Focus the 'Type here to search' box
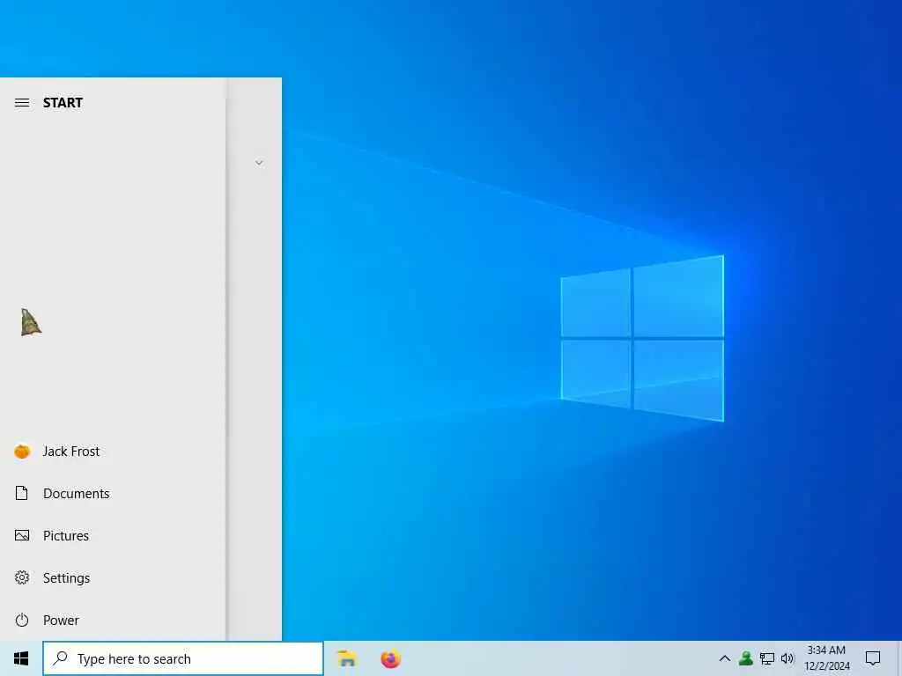This screenshot has height=676, width=902. pos(183,658)
